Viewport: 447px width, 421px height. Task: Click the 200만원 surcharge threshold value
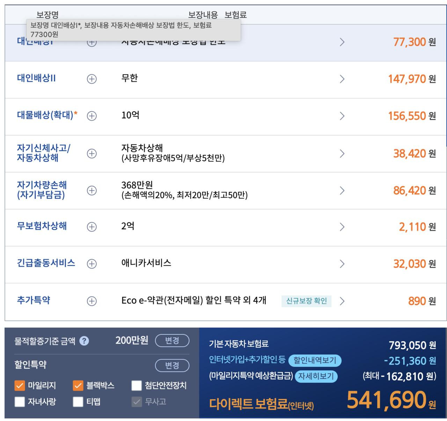(x=132, y=340)
